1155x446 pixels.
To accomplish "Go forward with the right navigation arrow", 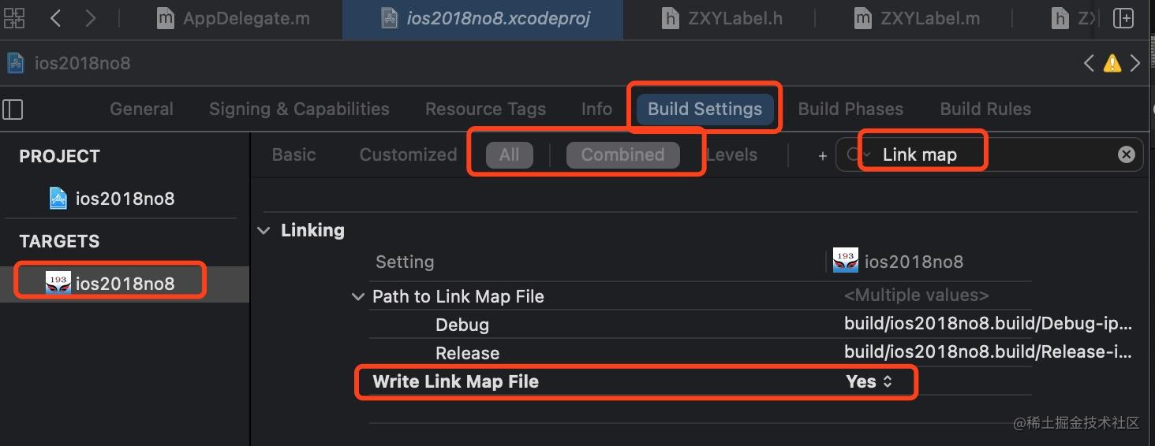I will [90, 18].
